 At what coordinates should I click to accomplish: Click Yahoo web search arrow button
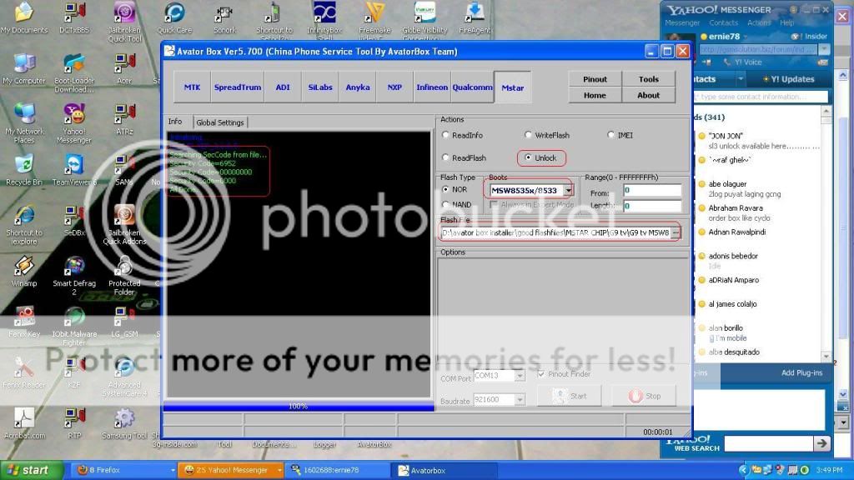click(821, 444)
